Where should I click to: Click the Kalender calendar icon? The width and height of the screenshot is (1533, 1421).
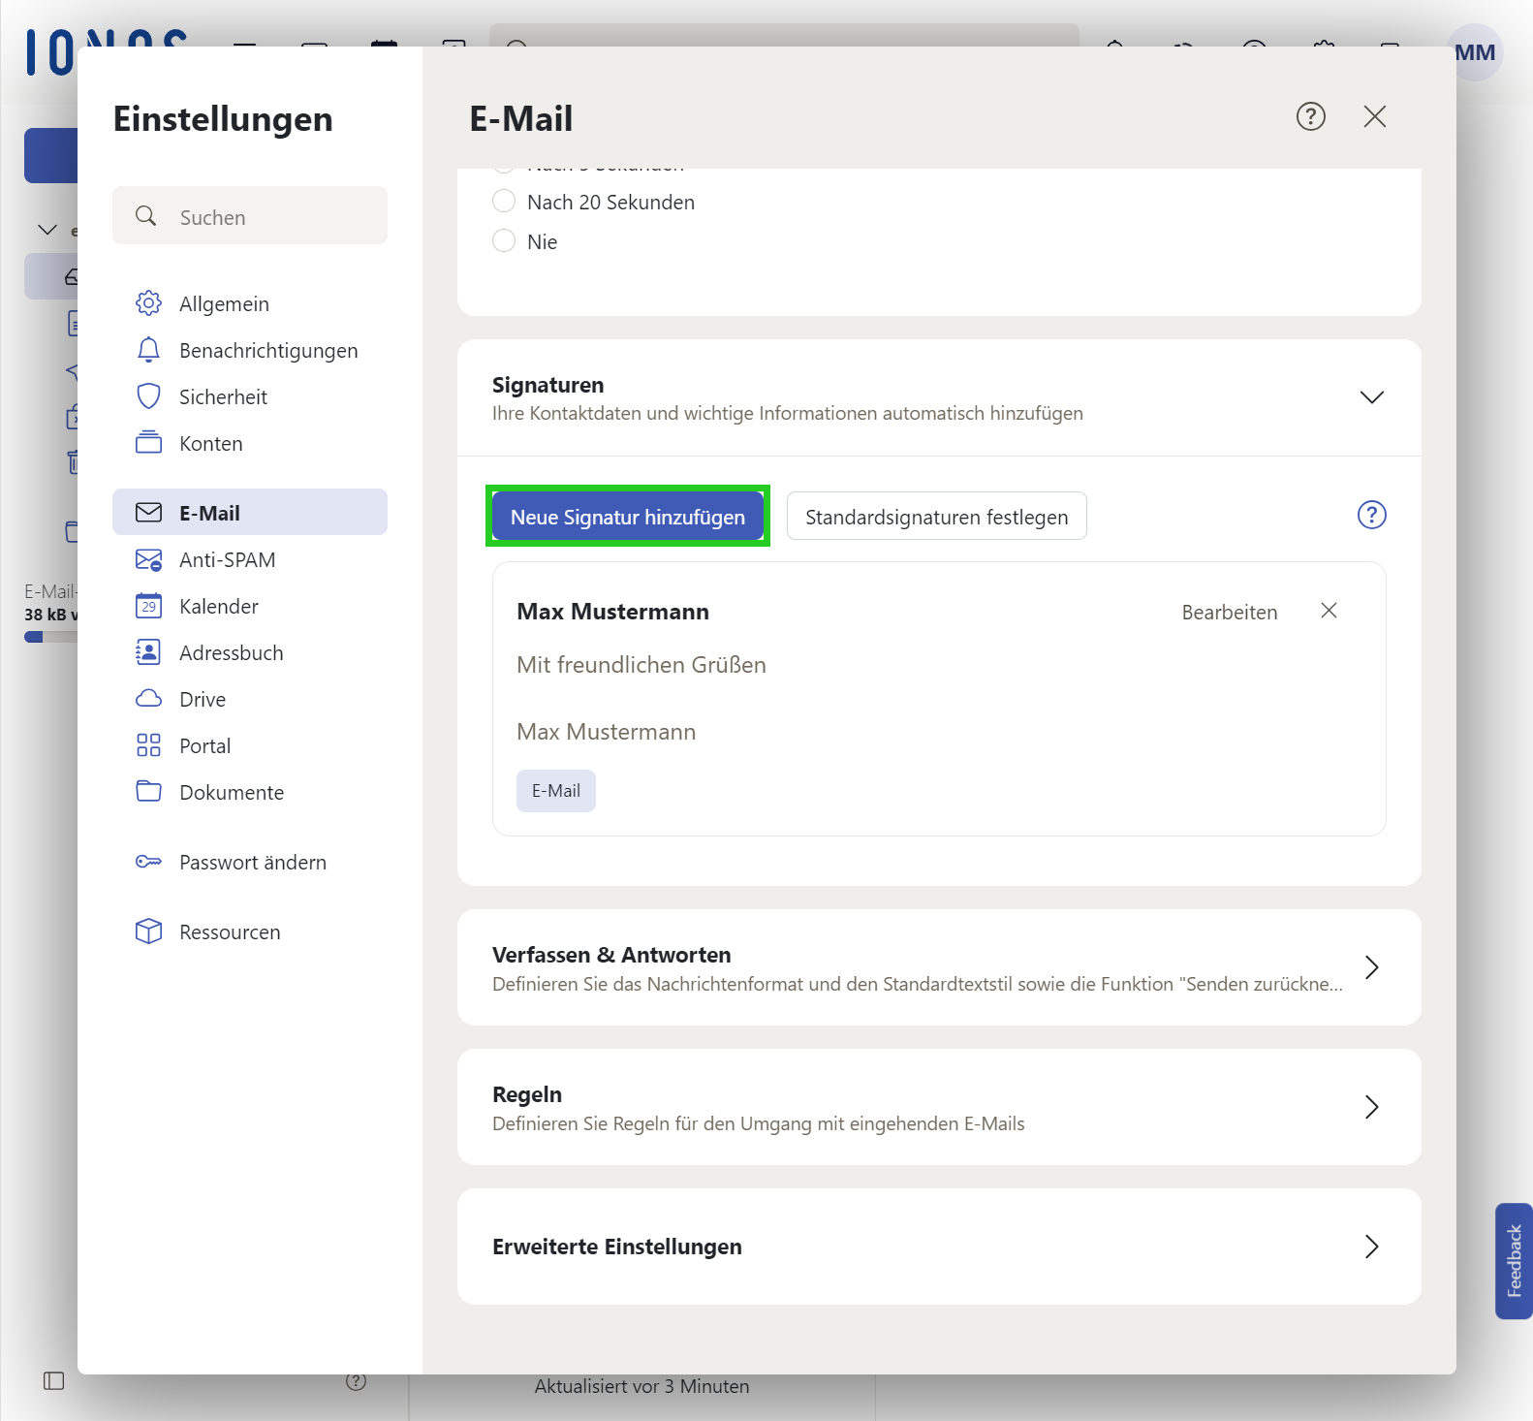tap(148, 606)
